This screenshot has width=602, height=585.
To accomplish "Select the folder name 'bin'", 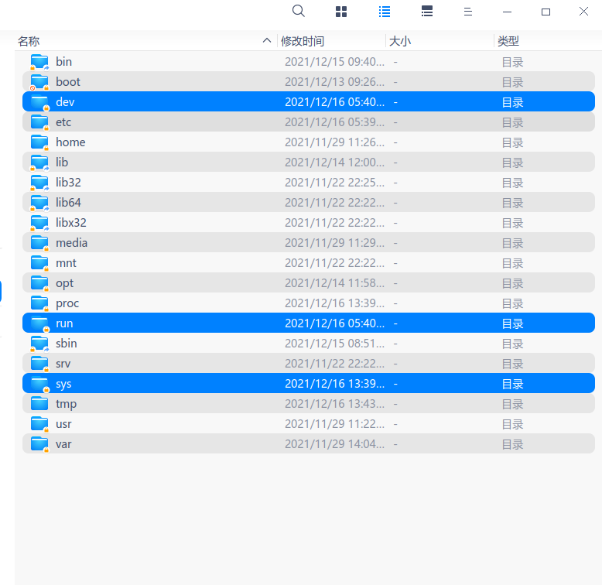I will (63, 62).
